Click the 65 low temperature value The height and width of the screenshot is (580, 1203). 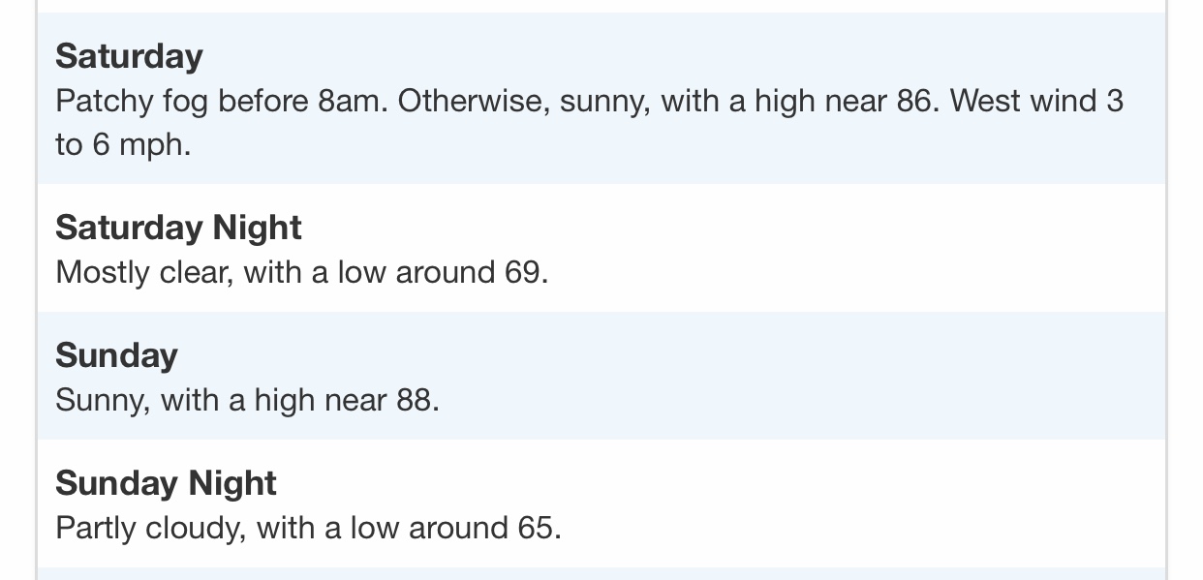tap(535, 528)
